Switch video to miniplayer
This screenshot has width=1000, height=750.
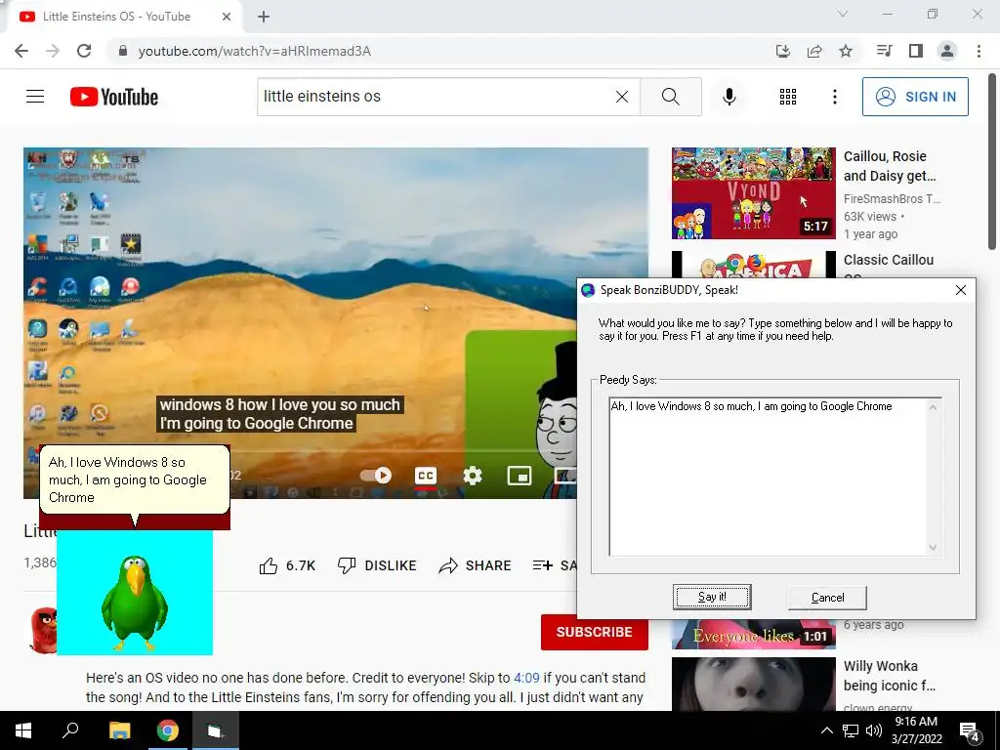(x=520, y=476)
